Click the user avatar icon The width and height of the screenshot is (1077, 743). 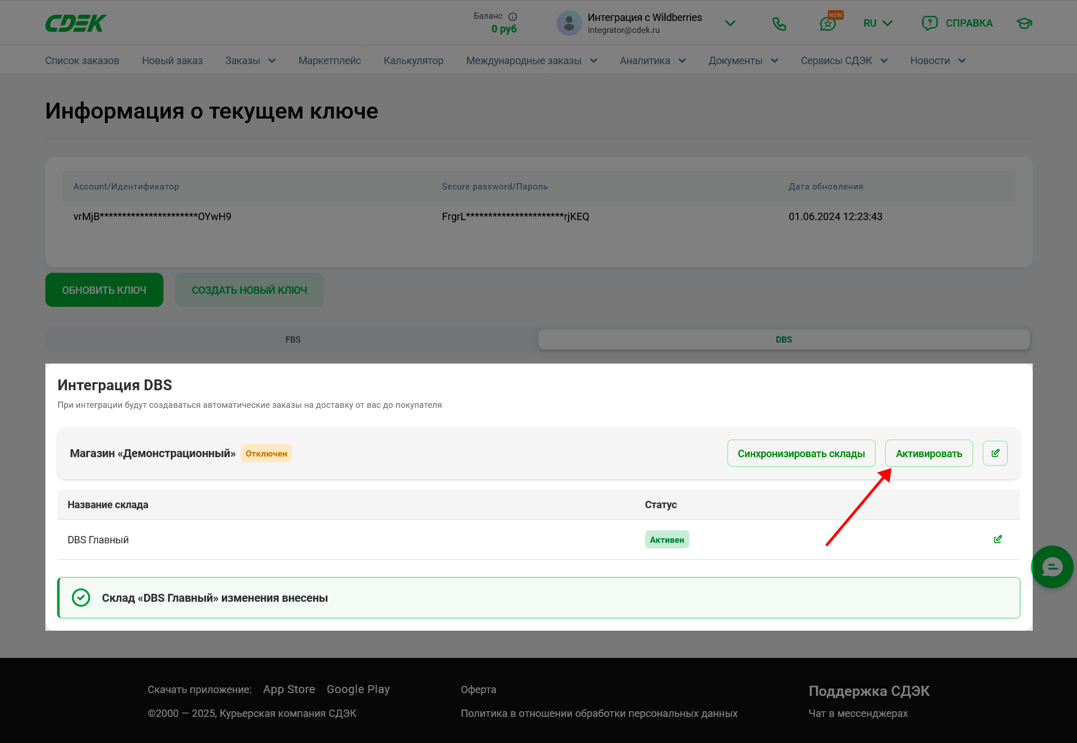pyautogui.click(x=569, y=23)
